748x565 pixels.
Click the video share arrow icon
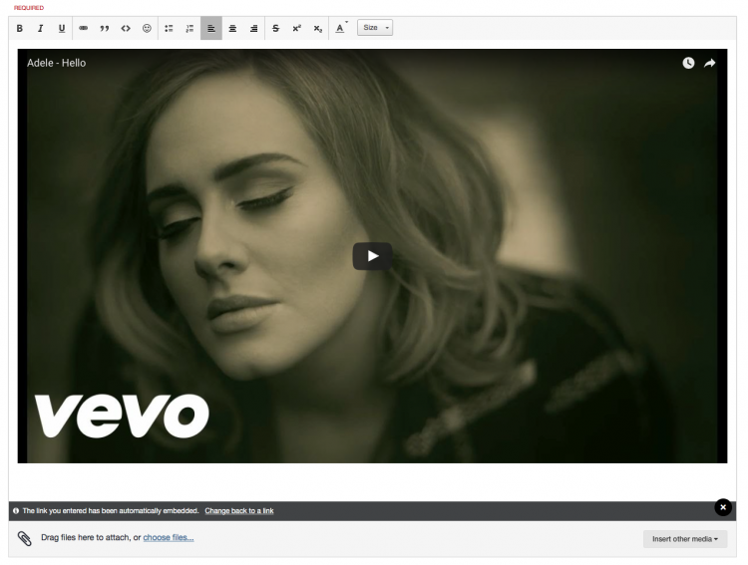710,63
